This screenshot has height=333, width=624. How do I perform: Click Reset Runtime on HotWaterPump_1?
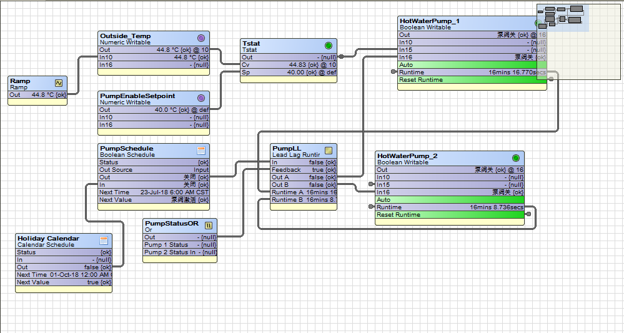(x=472, y=80)
